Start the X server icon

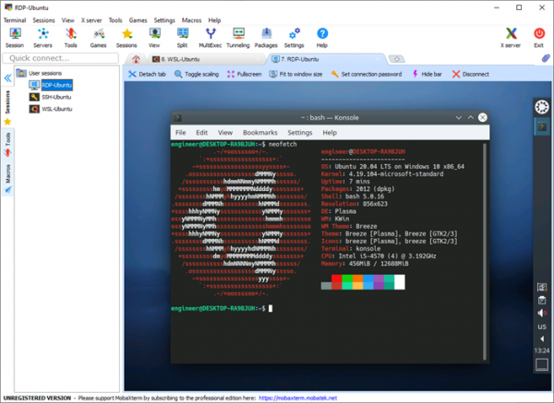(510, 37)
